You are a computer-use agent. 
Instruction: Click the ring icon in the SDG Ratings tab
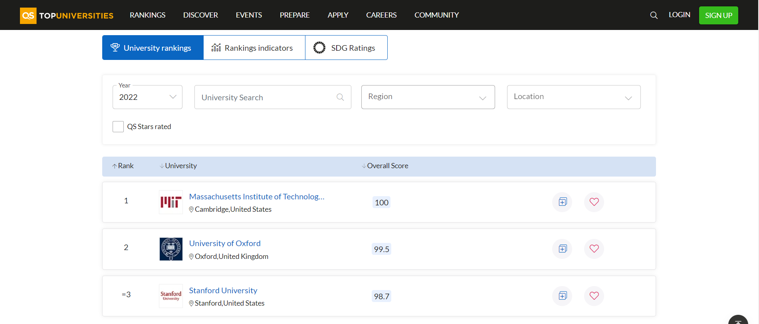point(319,48)
